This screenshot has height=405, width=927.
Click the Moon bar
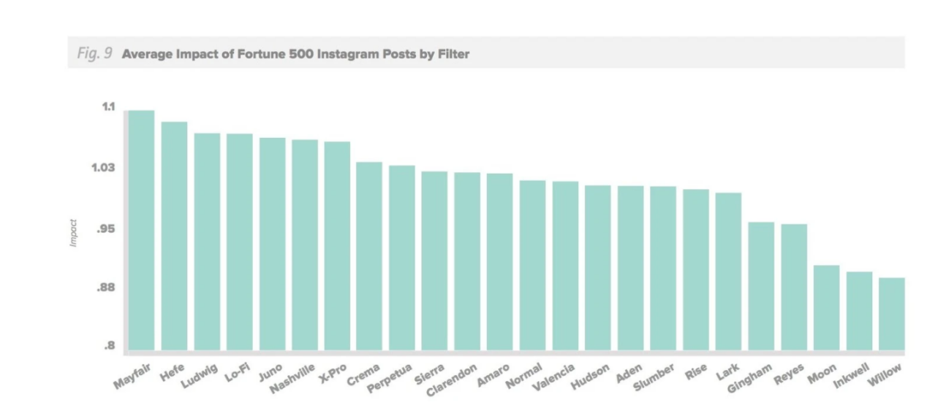coord(826,307)
